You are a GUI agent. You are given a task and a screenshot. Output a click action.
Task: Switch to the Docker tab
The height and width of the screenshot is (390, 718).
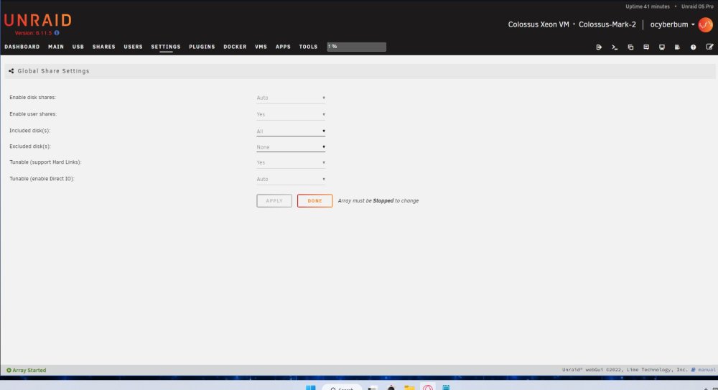235,47
